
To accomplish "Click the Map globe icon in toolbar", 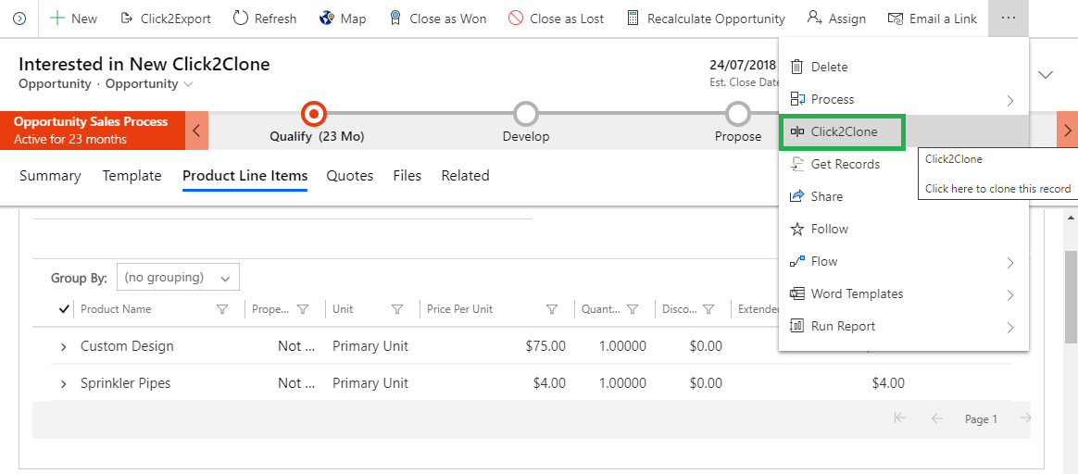I will 327,19.
